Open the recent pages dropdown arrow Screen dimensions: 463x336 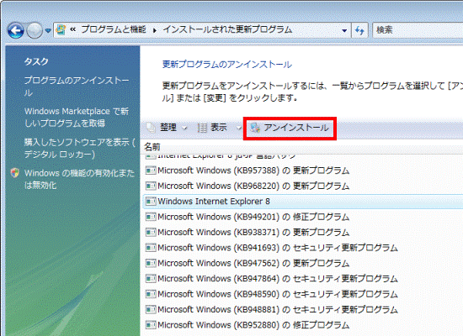48,30
